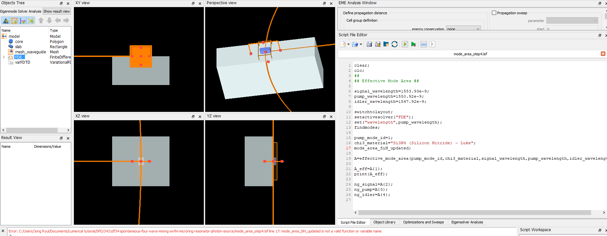Open propagation sweep parameter dropdown
Screen dimensions: 607x236
tap(572, 21)
